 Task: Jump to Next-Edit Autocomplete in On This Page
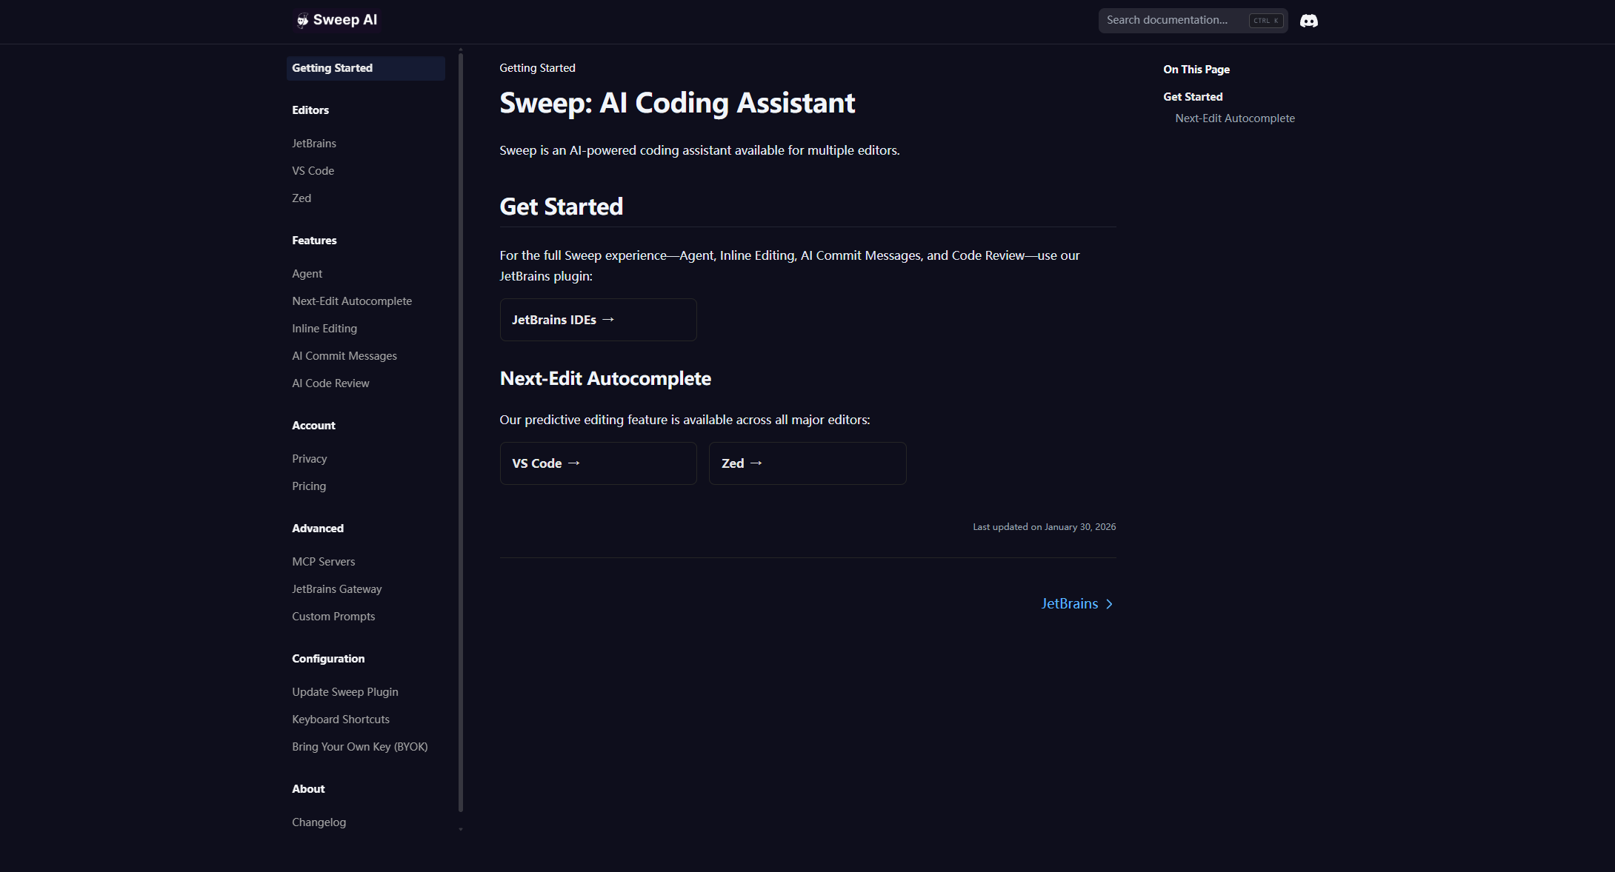pyautogui.click(x=1235, y=118)
